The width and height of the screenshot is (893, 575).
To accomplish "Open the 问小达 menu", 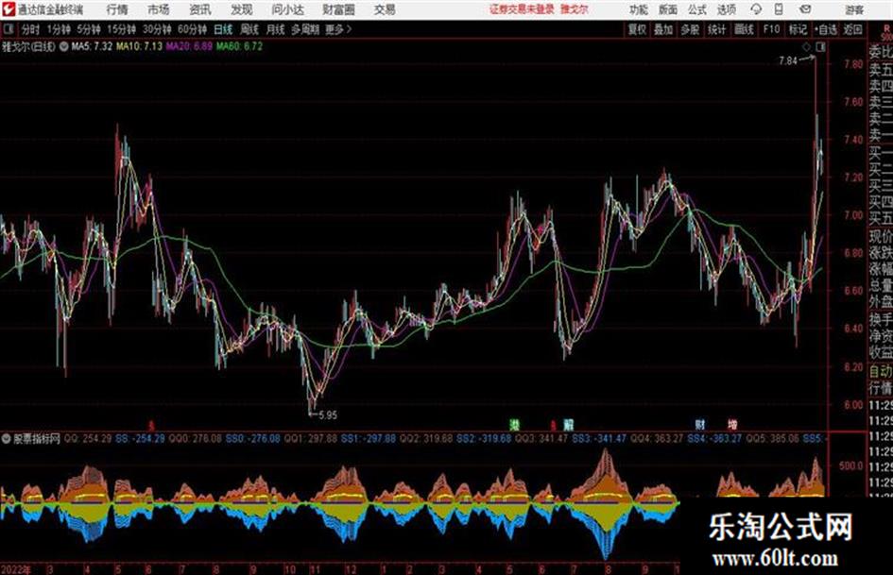I will click(x=287, y=9).
